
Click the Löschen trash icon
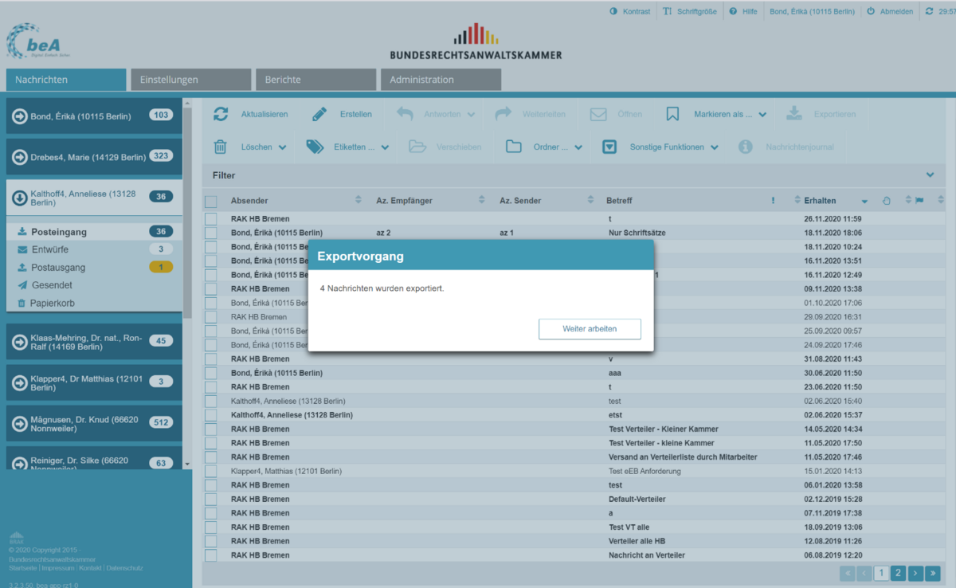click(x=221, y=147)
